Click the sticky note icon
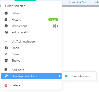Viewport: 99px width, 92px height. click(6, 70)
